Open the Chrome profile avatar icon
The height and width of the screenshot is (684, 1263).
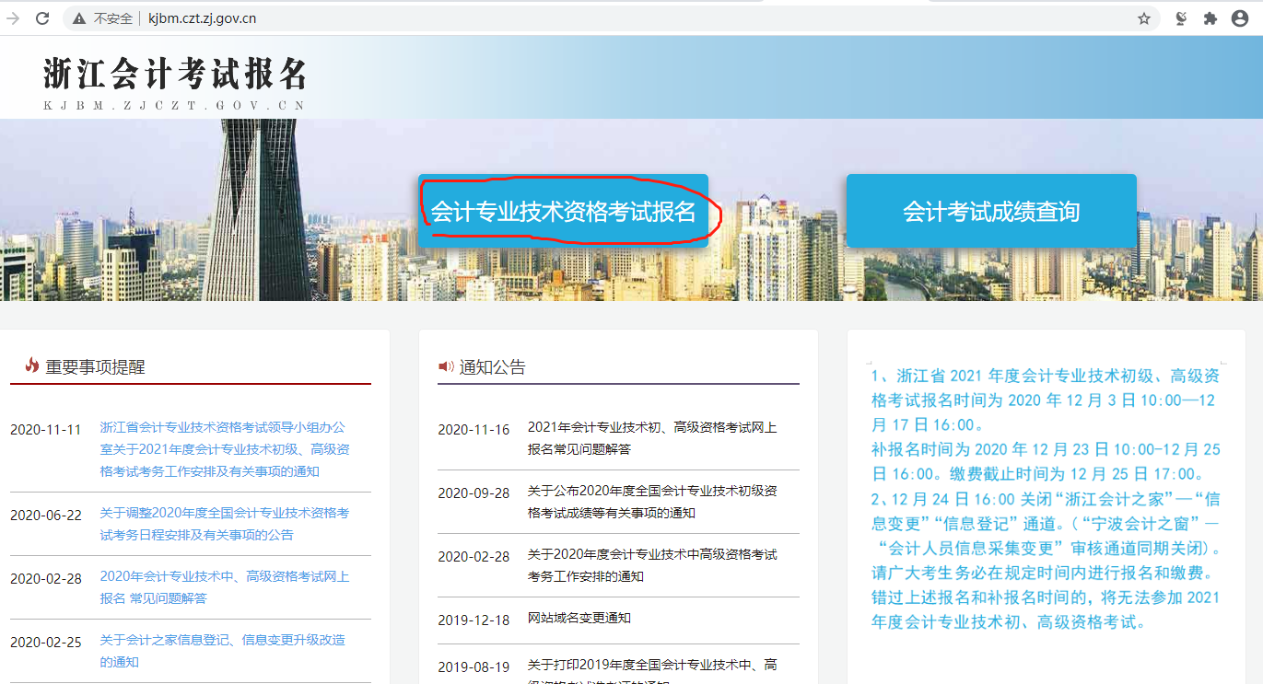click(1240, 18)
